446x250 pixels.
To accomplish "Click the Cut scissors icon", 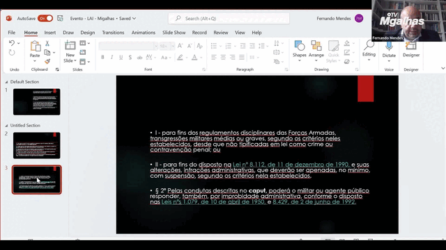I will point(47,43).
